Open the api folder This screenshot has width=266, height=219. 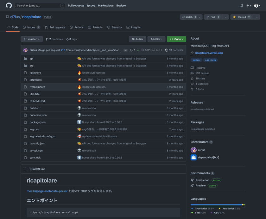click(32, 59)
